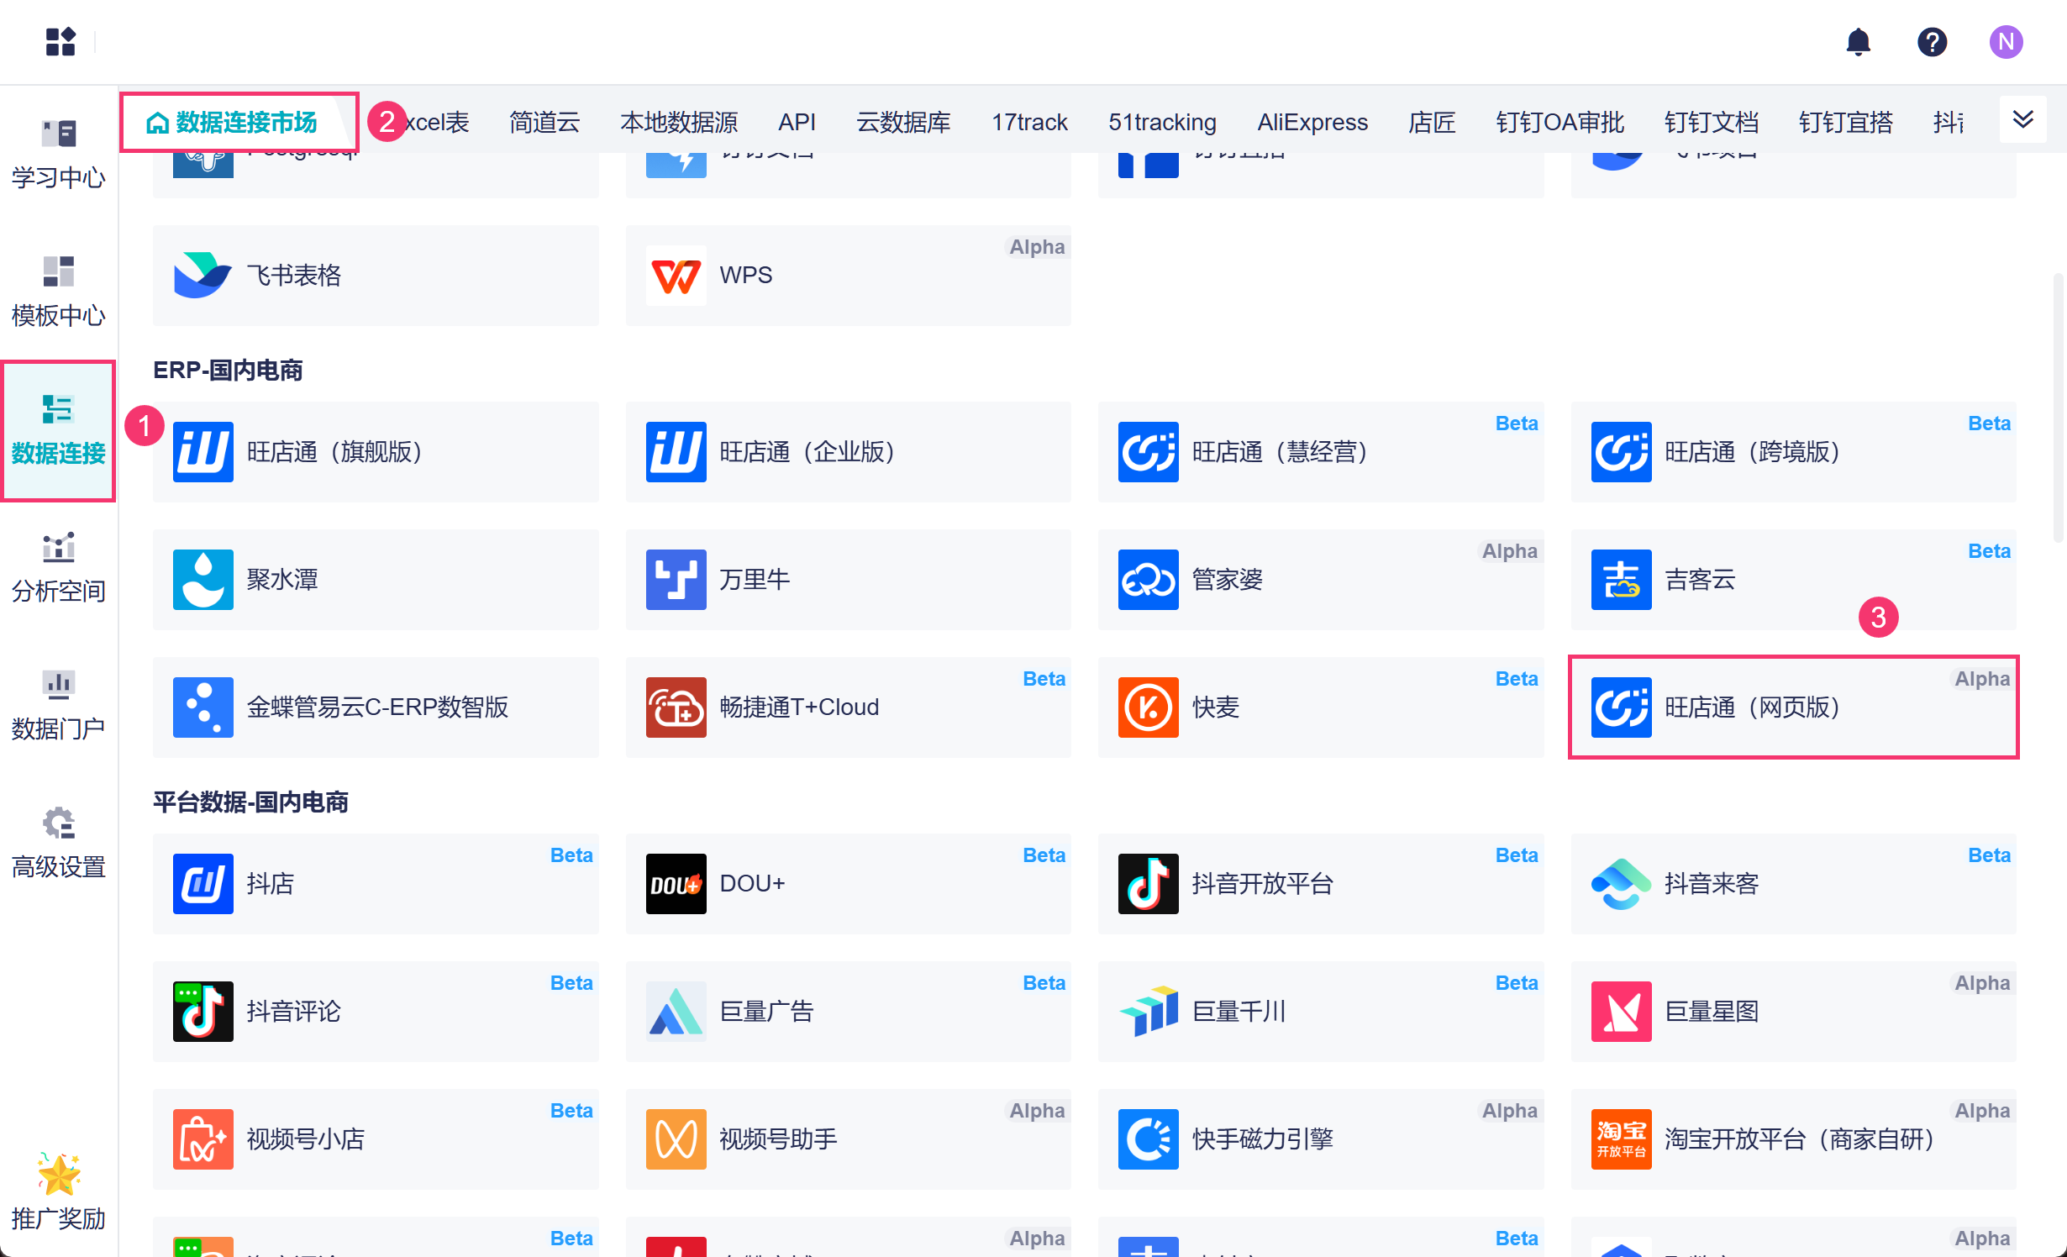This screenshot has width=2067, height=1257.
Task: Open the 旺店通（慧经营）connector card
Action: [1321, 452]
